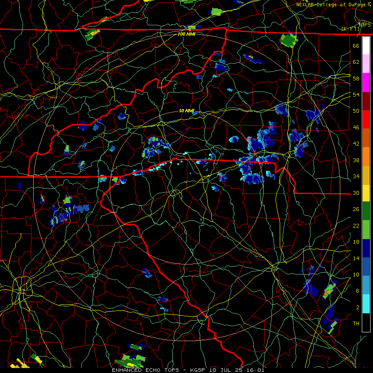The height and width of the screenshot is (373, 373).
Task: Click the ENHANCED ECHO TOPS title caption
Action: (x=188, y=370)
